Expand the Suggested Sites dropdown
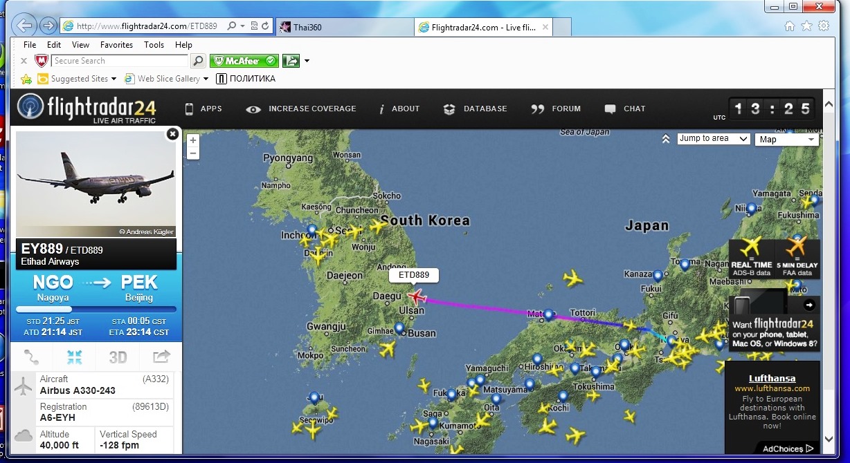Image resolution: width=850 pixels, height=463 pixels. [x=114, y=79]
